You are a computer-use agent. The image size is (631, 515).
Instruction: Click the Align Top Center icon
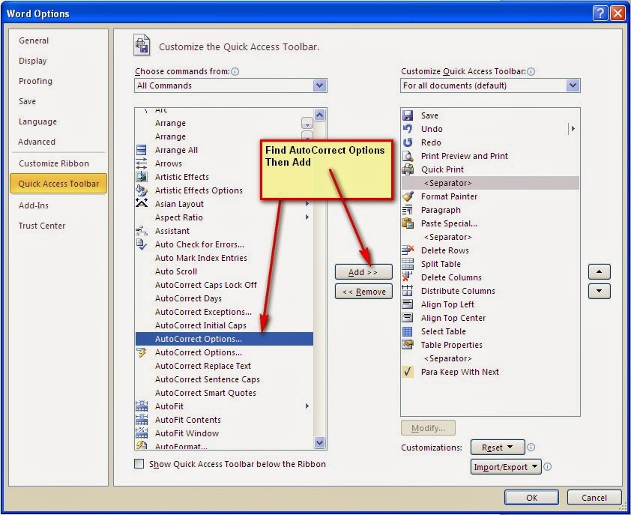point(408,318)
